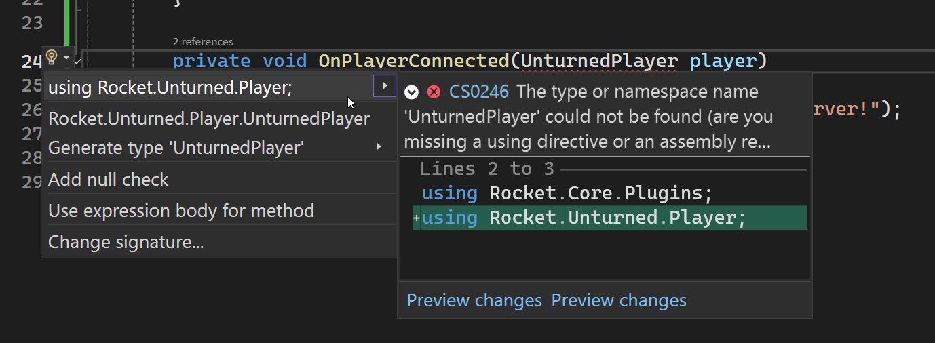Collapse the OnPlayerConnected method outlining chevron
The height and width of the screenshot is (343, 935).
(77, 61)
